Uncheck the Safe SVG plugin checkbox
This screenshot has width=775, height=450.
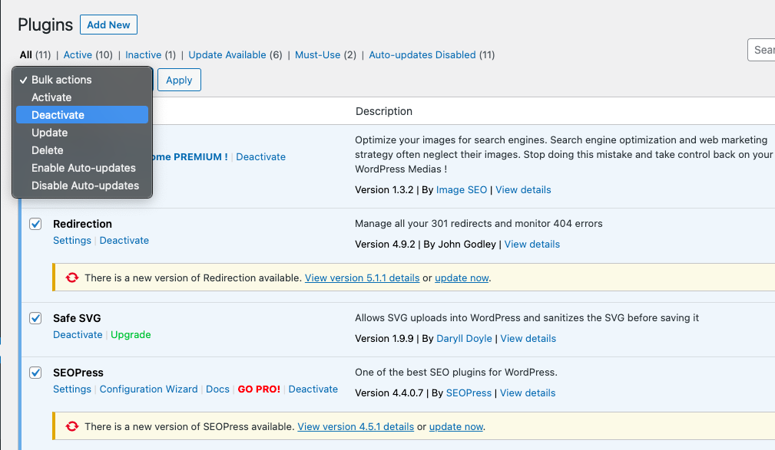pos(35,318)
